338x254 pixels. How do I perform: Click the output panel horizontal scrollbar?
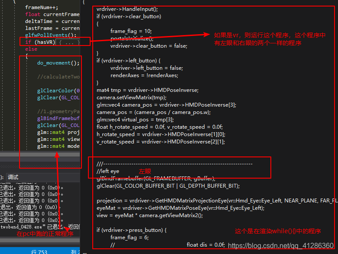pos(40,240)
